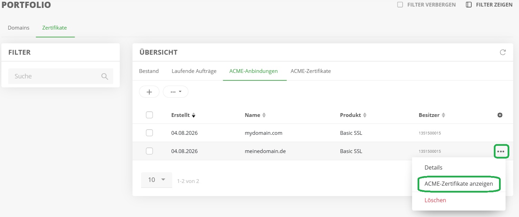Sort by Name column
Screen dimensions: 519x217
tap(255, 115)
